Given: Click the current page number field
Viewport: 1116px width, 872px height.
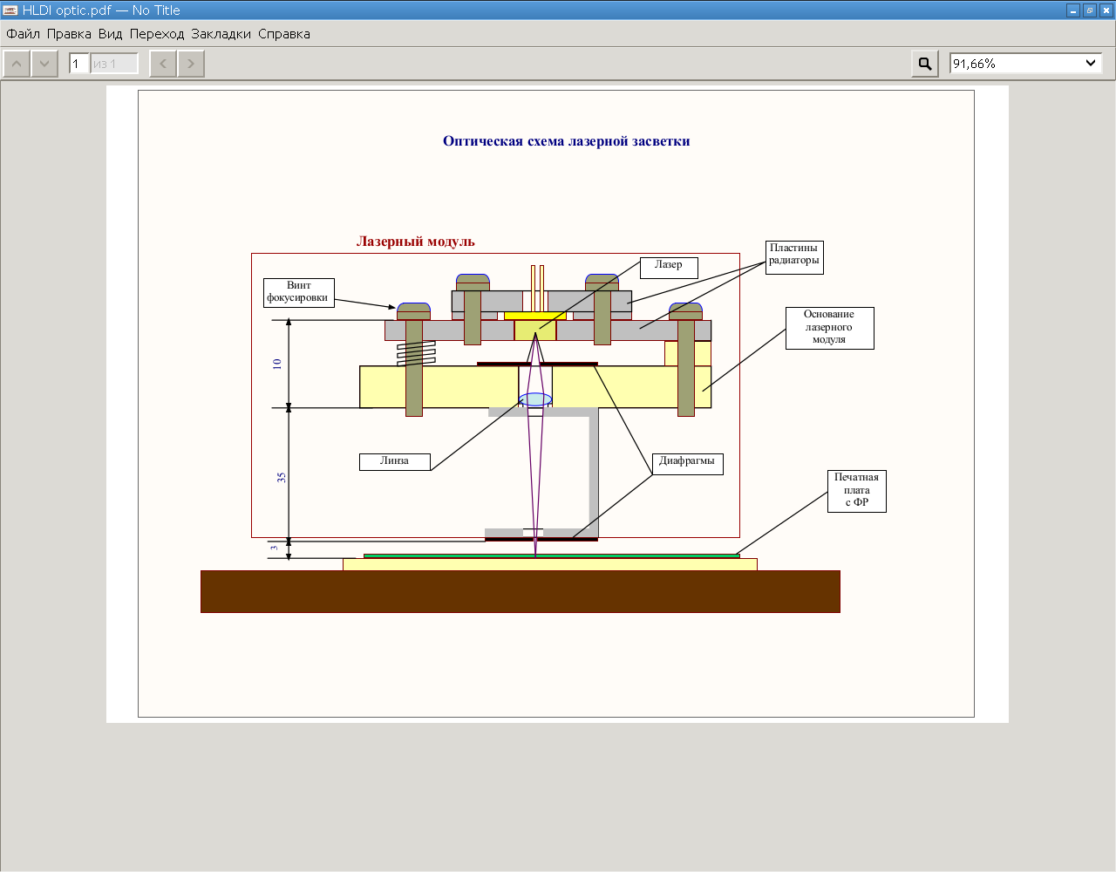Looking at the screenshot, I should 78,64.
